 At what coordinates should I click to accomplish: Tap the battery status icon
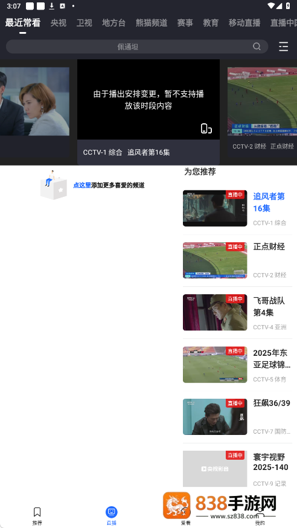point(288,5)
